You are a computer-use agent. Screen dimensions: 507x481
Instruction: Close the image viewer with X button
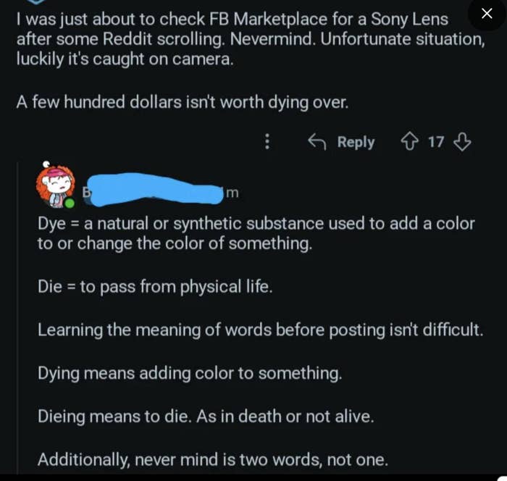pos(487,14)
